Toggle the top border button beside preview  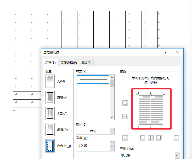pos(125,103)
